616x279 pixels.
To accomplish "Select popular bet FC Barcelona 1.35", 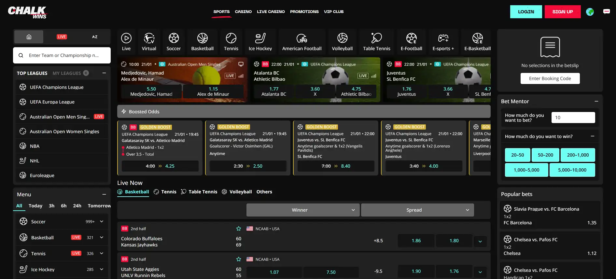I will [x=550, y=216].
